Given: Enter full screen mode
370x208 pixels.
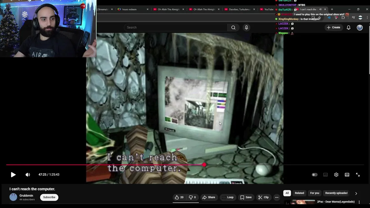Looking at the screenshot, I should (x=358, y=174).
